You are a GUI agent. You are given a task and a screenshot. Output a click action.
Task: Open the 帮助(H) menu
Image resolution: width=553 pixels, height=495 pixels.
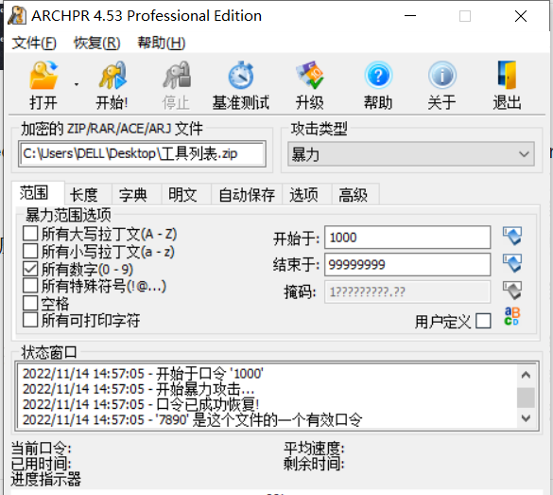[x=162, y=44]
